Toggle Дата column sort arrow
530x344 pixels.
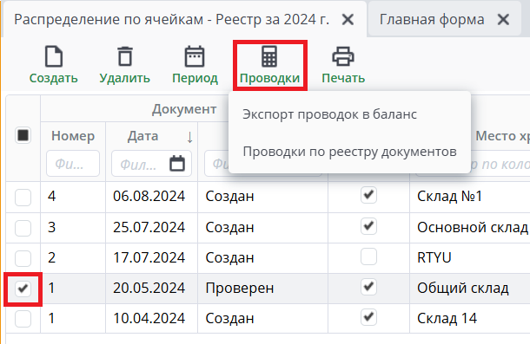click(189, 137)
